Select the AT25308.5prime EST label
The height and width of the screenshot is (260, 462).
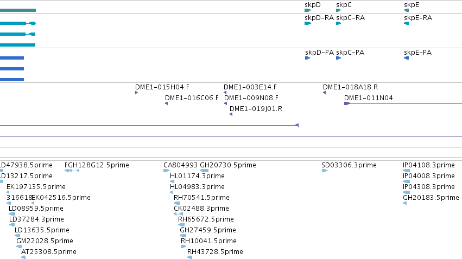click(49, 252)
